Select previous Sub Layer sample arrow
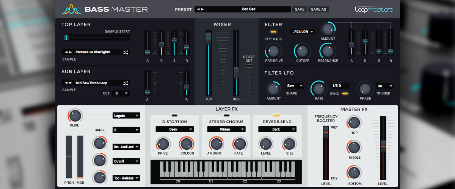Image resolution: width=455 pixels, height=189 pixels. click(x=66, y=83)
